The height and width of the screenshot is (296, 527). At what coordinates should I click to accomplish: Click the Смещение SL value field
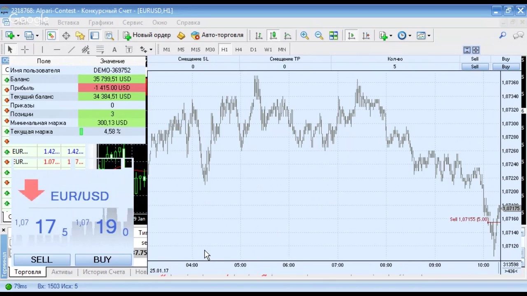pyautogui.click(x=193, y=67)
